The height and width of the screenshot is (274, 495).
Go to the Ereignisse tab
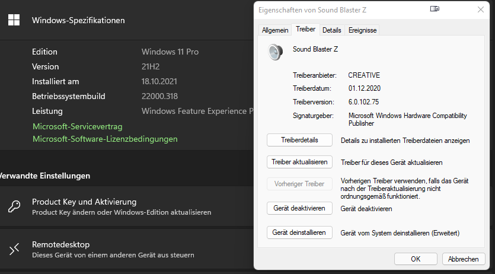tap(362, 30)
